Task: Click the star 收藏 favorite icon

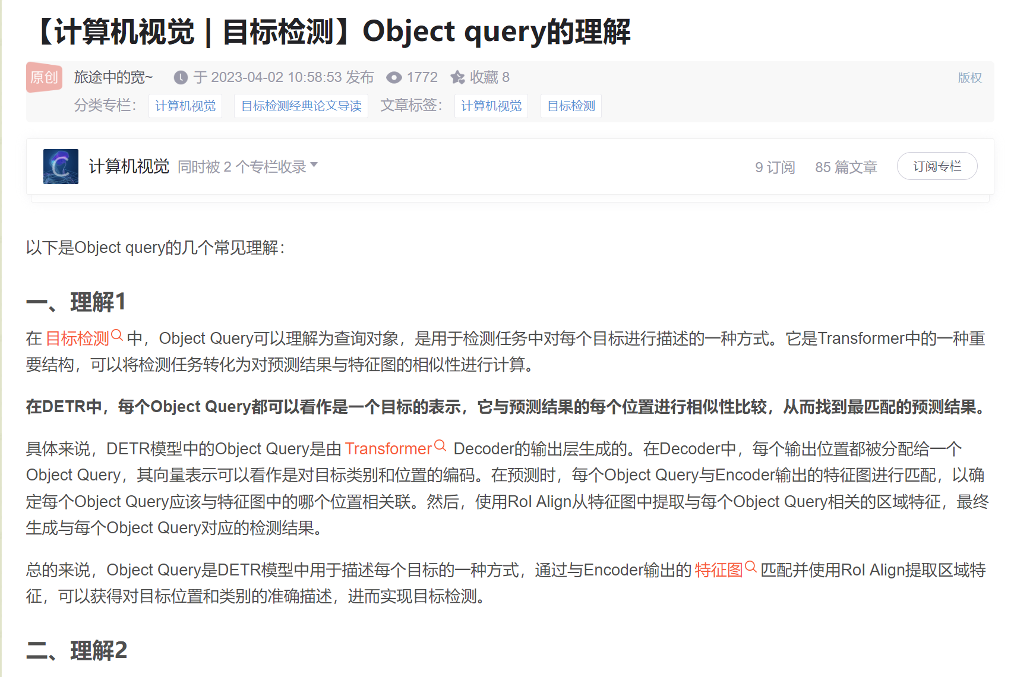Action: click(x=457, y=77)
